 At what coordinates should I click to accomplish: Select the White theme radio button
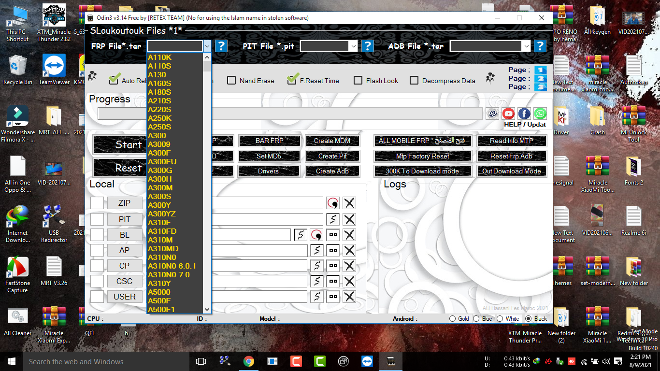tap(500, 319)
